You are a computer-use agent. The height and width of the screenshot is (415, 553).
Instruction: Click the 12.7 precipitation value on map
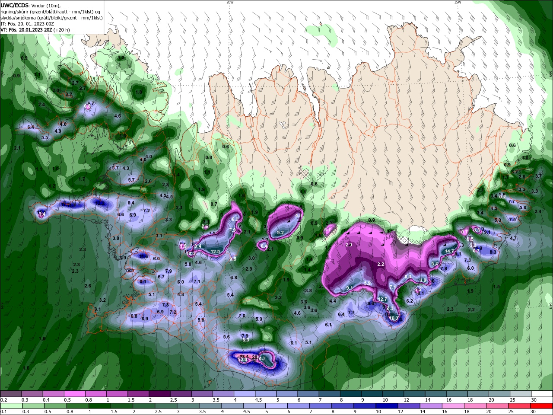(382, 299)
